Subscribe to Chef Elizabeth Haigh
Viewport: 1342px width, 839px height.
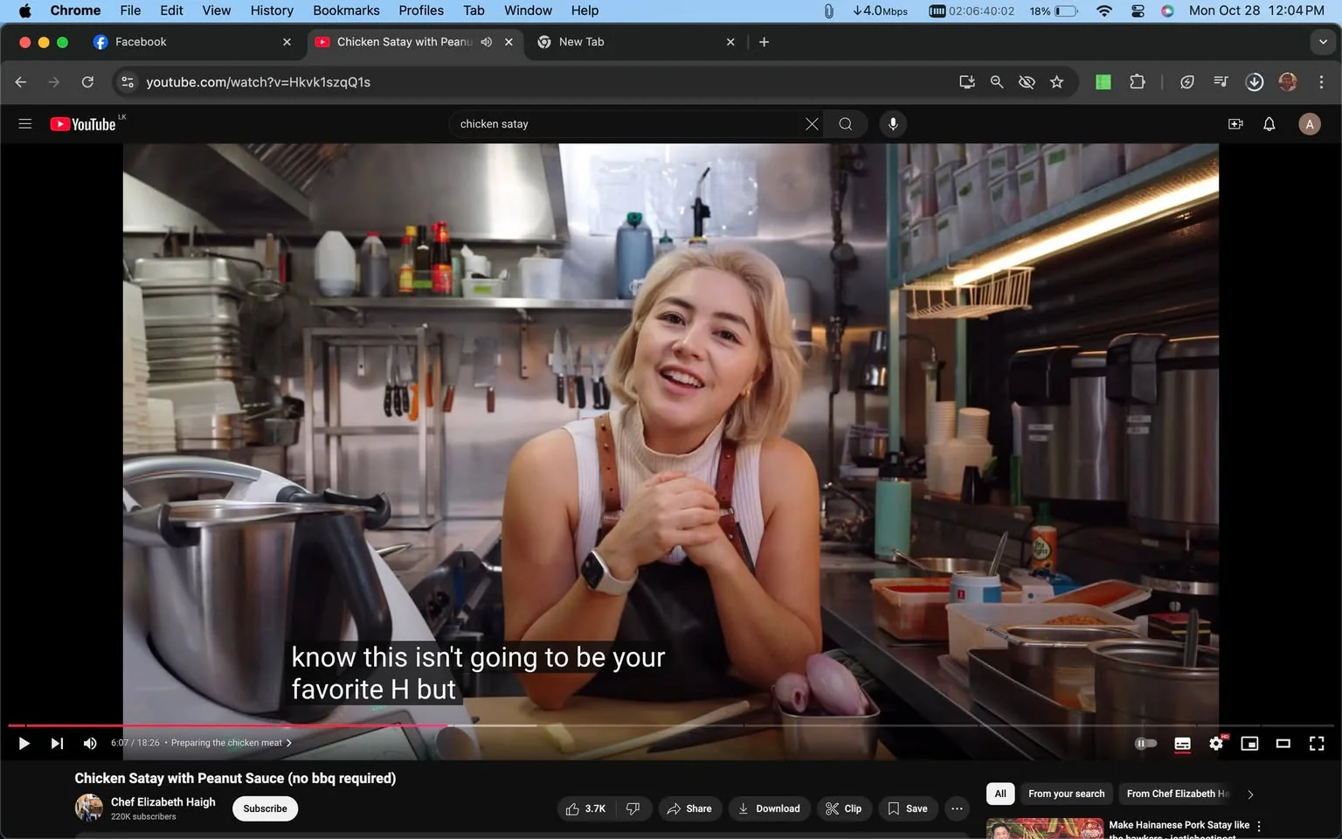point(265,808)
